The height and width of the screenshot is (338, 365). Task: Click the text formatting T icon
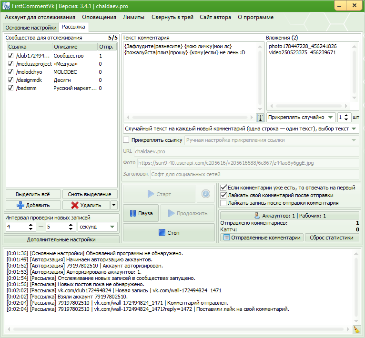click(x=260, y=118)
